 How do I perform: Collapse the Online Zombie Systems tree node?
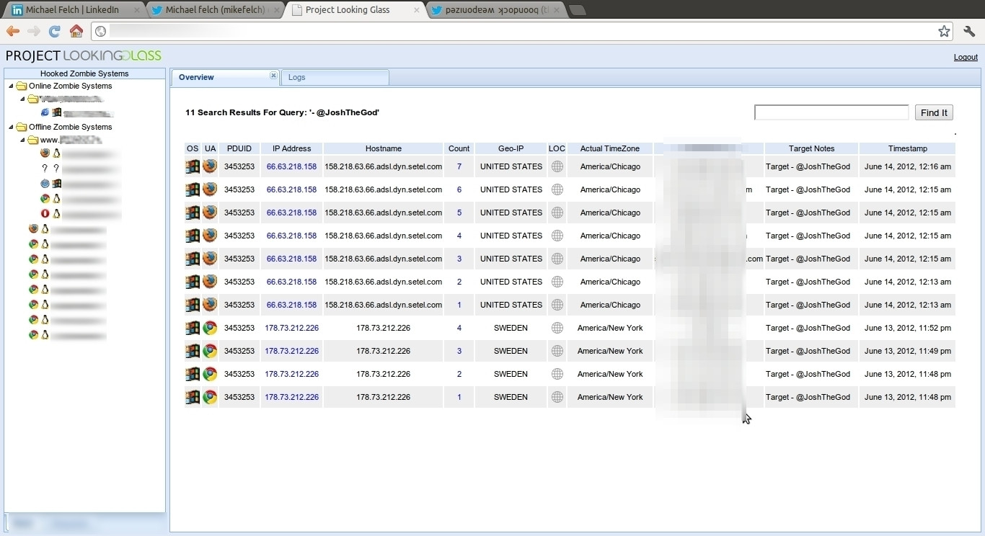(x=12, y=86)
